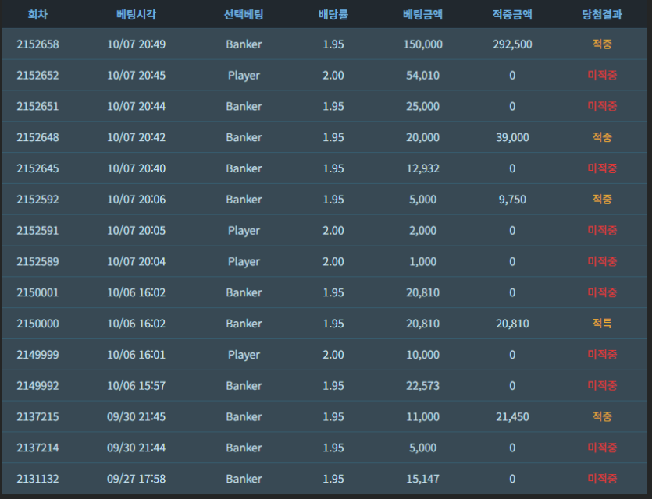
Task: Click the bet time 10/07 20:49
Action: 137,44
